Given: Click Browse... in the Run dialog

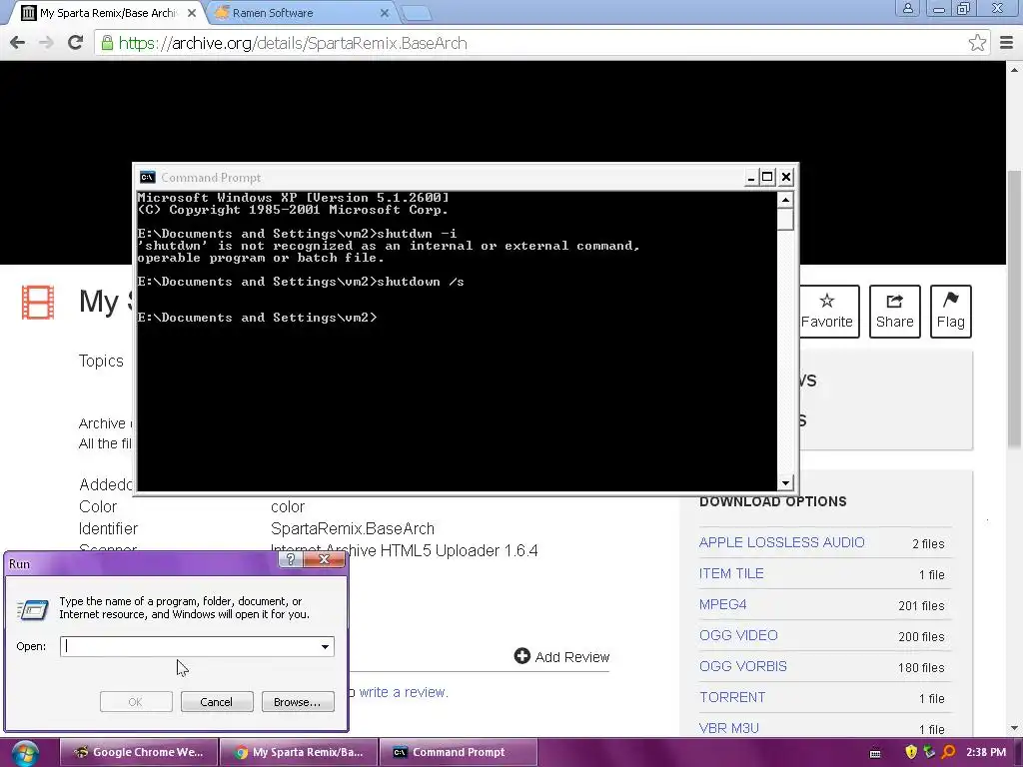Looking at the screenshot, I should point(298,702).
